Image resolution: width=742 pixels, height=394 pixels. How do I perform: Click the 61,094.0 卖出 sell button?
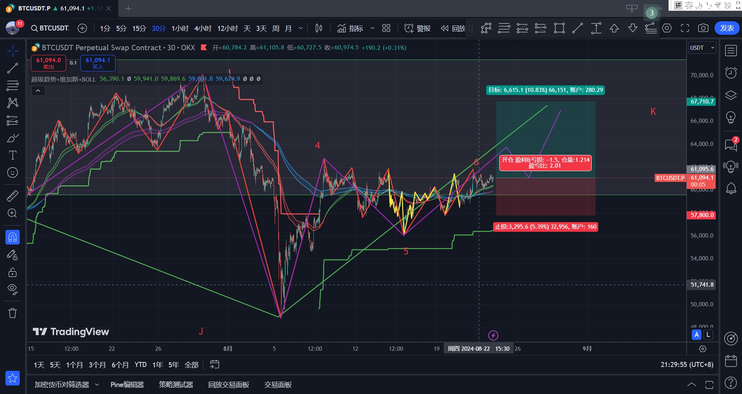[48, 63]
